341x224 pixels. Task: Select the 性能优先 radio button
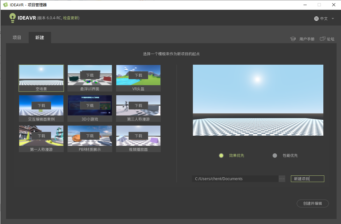(275, 156)
